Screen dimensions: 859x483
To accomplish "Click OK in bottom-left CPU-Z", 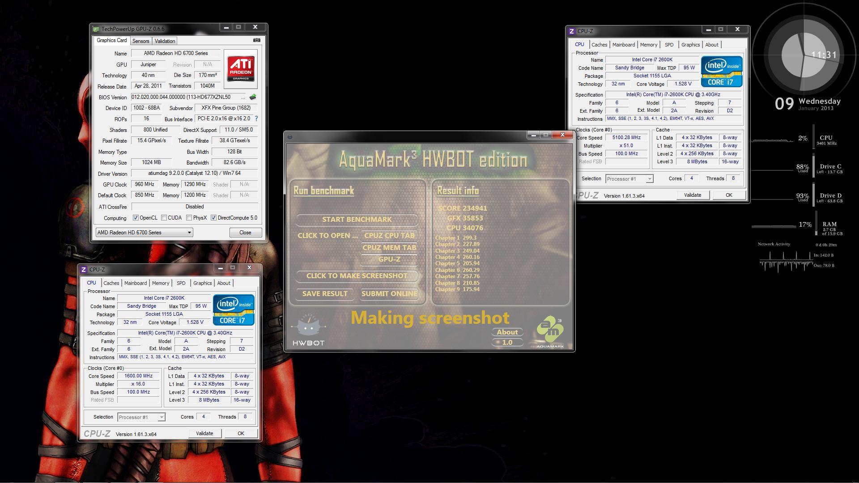I will pos(241,433).
